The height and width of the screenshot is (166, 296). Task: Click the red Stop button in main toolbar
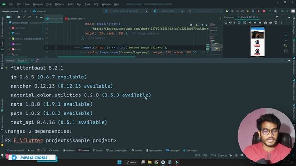[x=264, y=11]
